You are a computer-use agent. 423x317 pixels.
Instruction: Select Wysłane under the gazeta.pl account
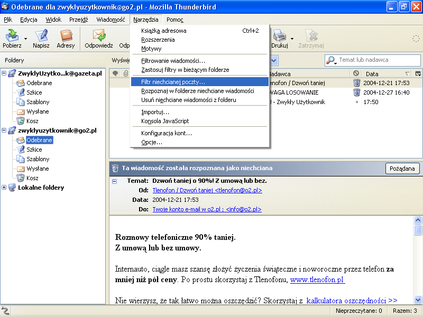point(38,111)
